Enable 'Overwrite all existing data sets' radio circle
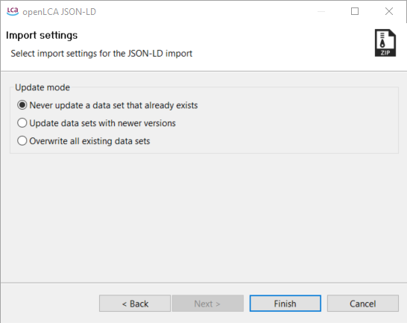The height and width of the screenshot is (323, 407). (x=22, y=141)
